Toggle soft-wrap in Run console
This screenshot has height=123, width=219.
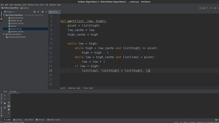(x=9, y=102)
